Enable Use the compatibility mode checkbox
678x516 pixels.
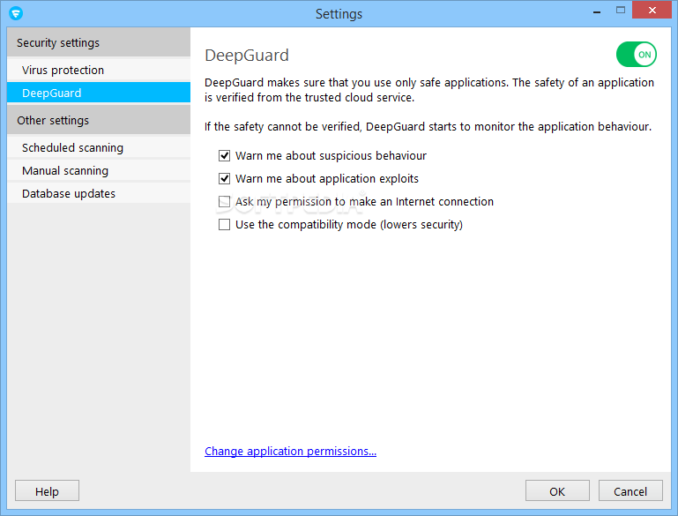pyautogui.click(x=224, y=224)
